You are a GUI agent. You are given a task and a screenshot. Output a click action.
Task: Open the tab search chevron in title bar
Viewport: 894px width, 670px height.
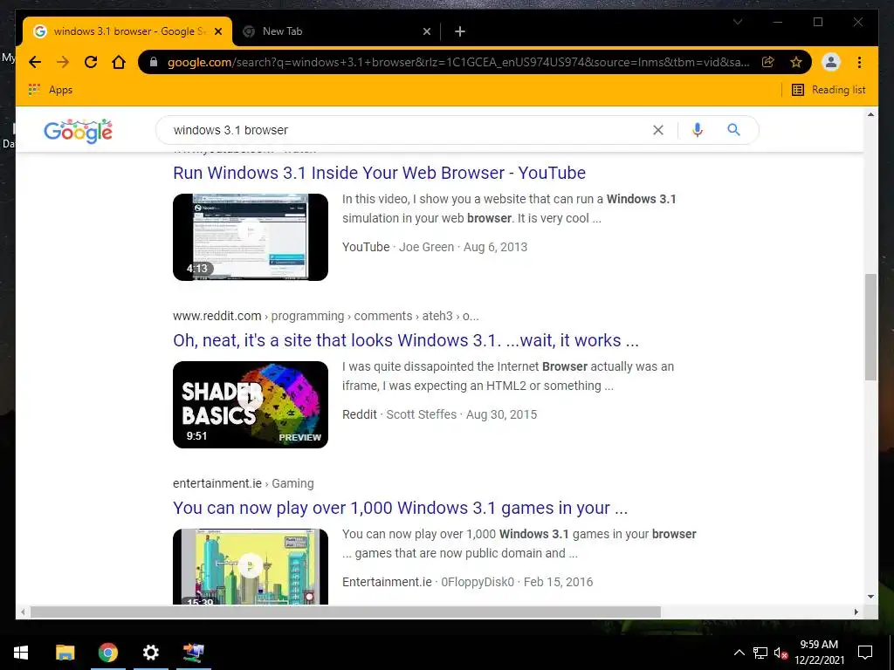click(x=737, y=22)
